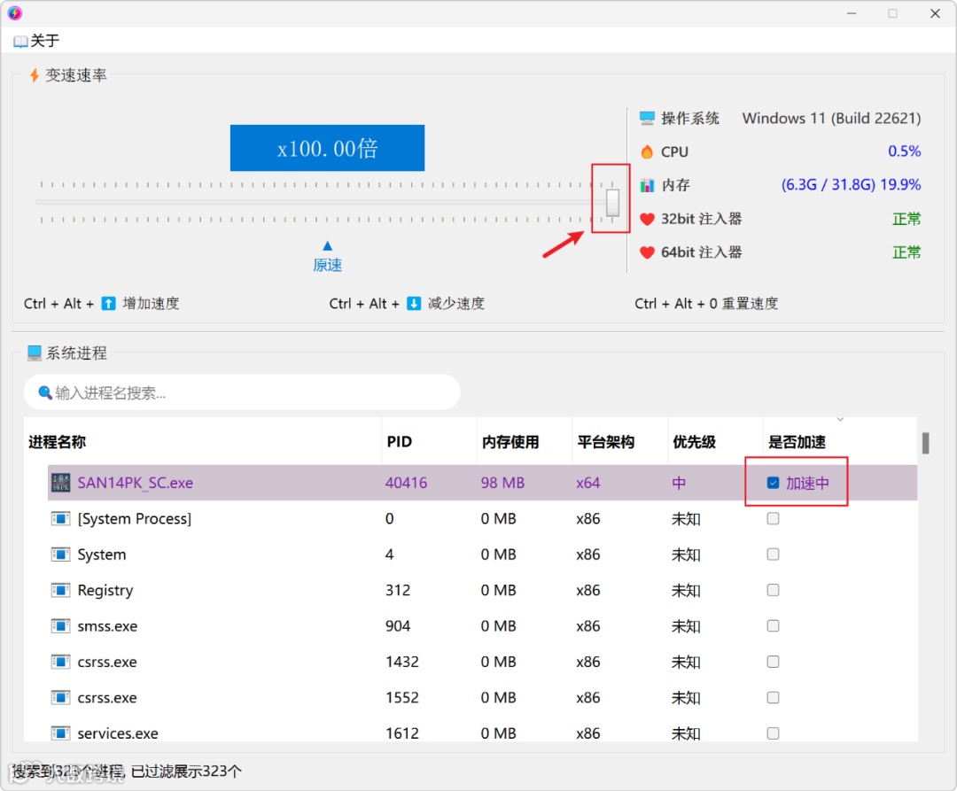The image size is (957, 791).
Task: Enable acceleration for smss.exe
Action: click(773, 625)
